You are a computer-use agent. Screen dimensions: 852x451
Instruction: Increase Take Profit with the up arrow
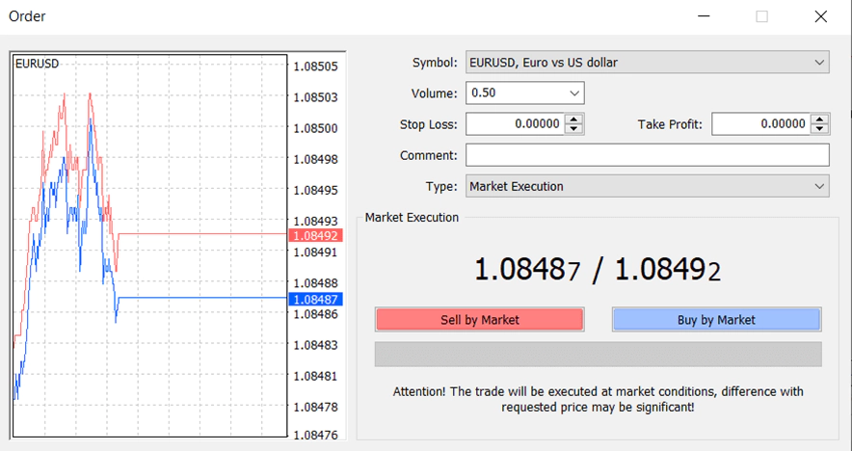tap(820, 119)
